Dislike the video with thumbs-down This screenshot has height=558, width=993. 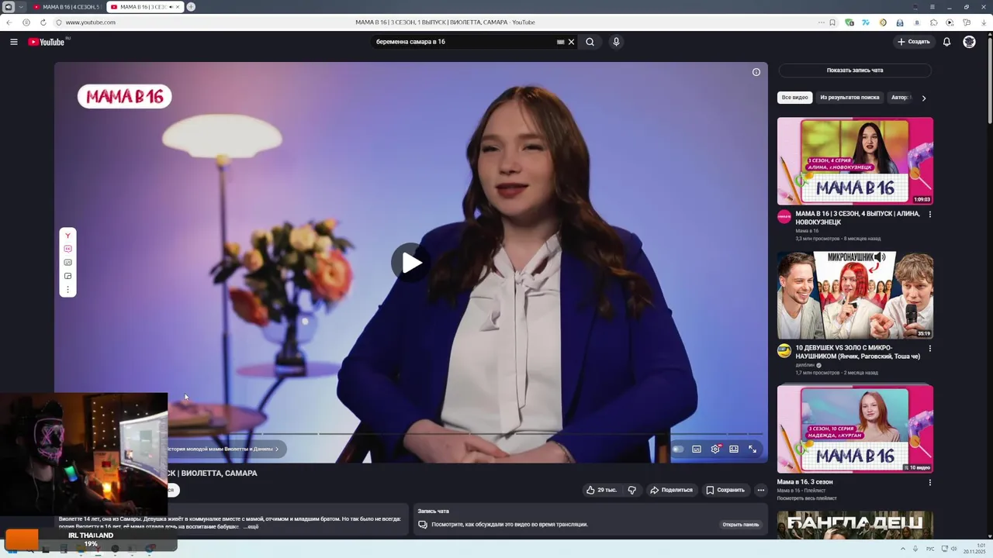631,490
